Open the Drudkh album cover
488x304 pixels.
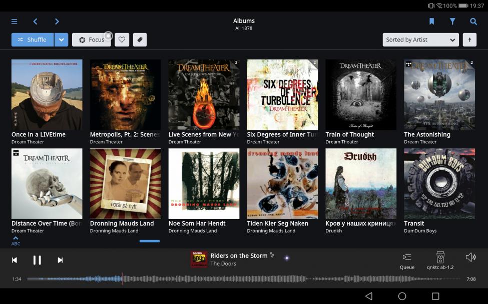(x=361, y=184)
